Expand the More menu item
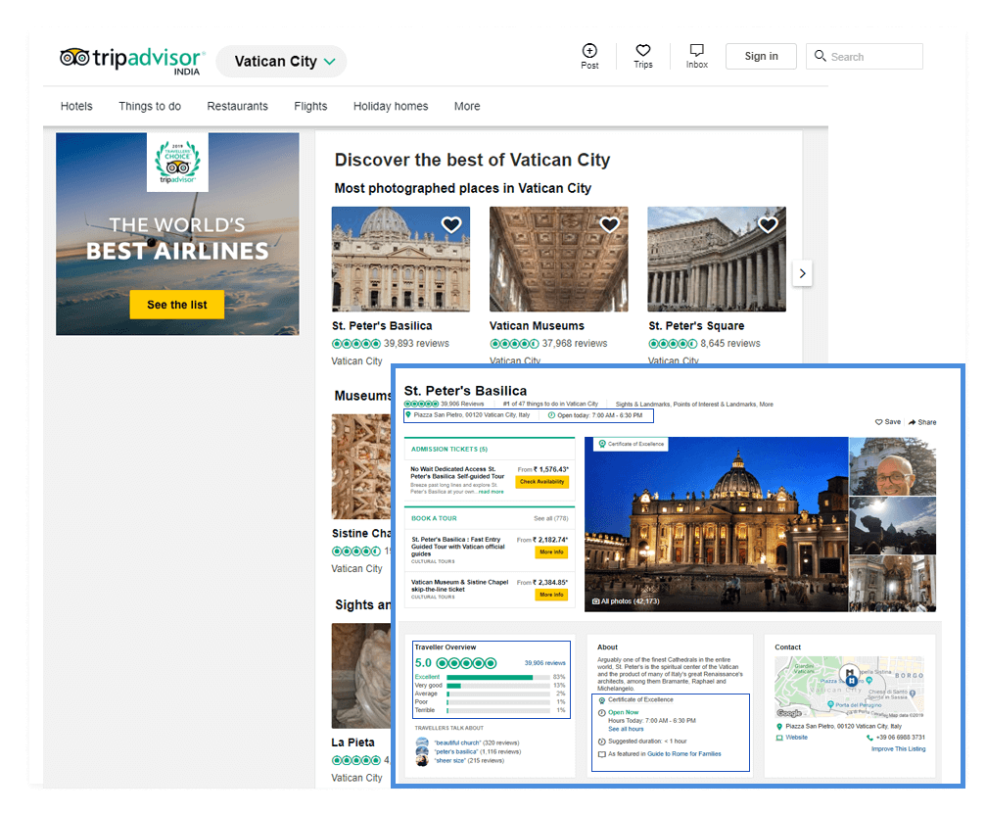The width and height of the screenshot is (986, 814). point(467,106)
